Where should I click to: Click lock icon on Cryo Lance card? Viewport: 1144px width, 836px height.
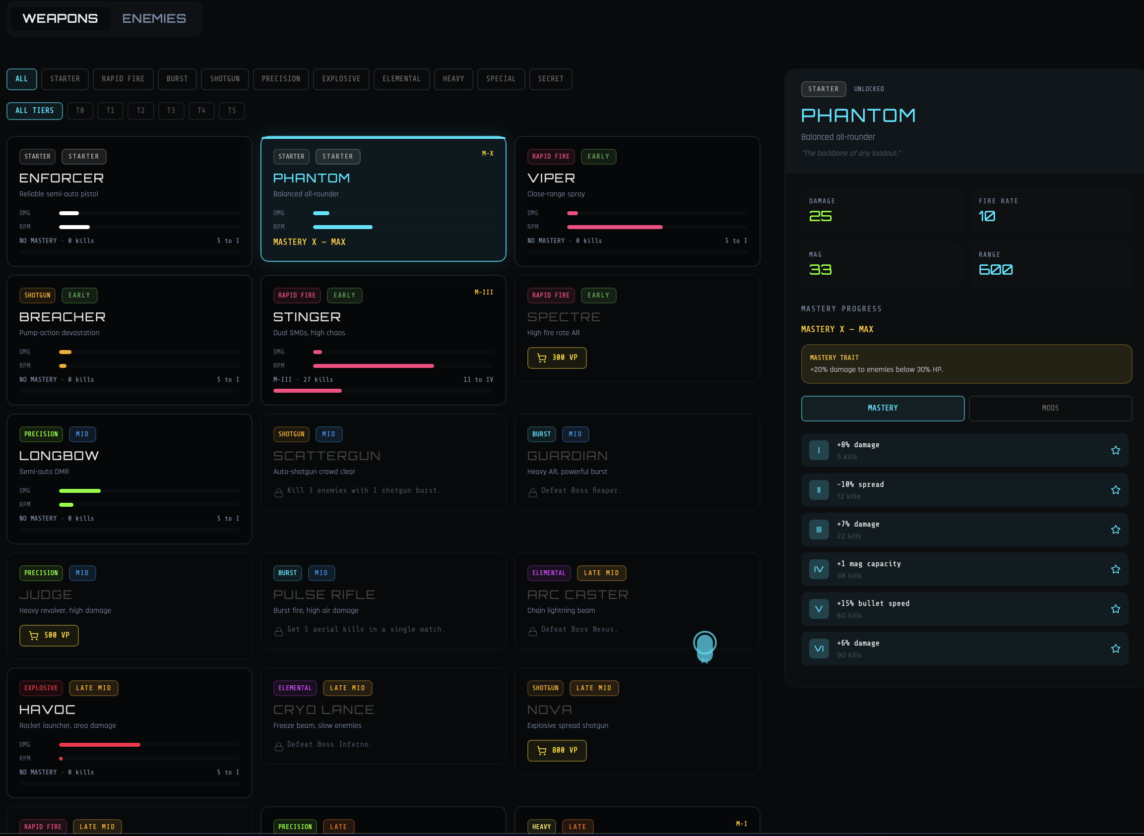click(278, 746)
